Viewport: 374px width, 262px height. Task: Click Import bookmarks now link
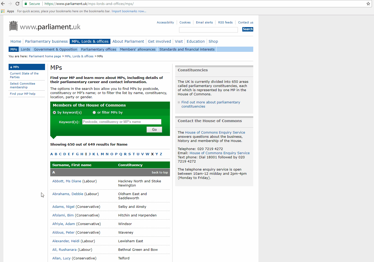[x=129, y=11]
